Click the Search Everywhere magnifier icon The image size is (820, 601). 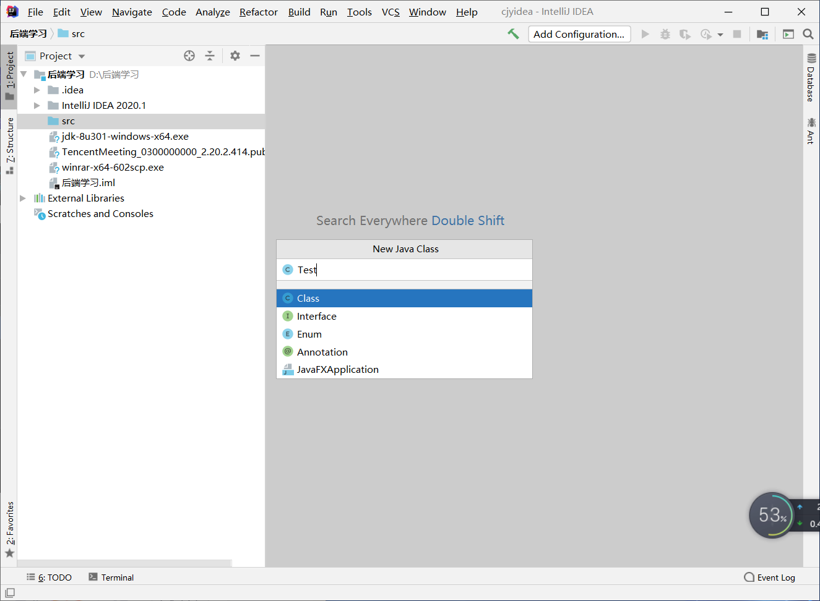[808, 34]
